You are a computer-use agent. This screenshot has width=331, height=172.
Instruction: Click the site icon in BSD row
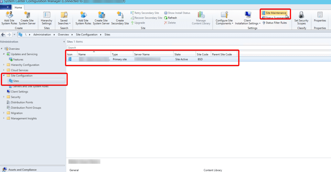[x=70, y=59]
